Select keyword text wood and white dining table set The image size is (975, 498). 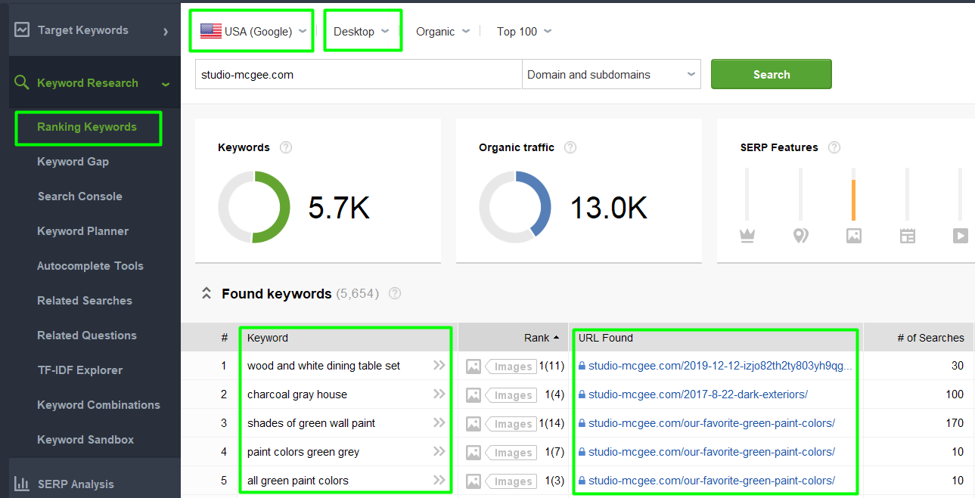pyautogui.click(x=324, y=366)
